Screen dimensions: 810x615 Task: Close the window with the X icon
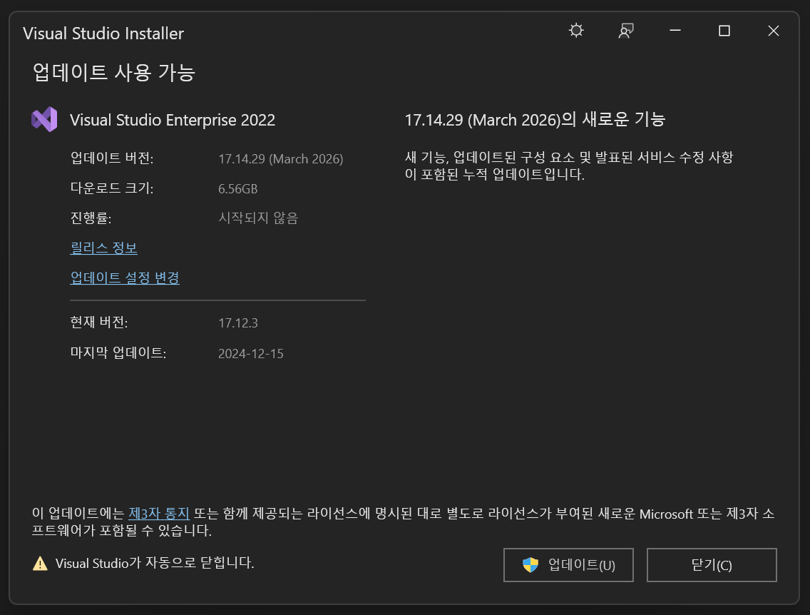774,31
